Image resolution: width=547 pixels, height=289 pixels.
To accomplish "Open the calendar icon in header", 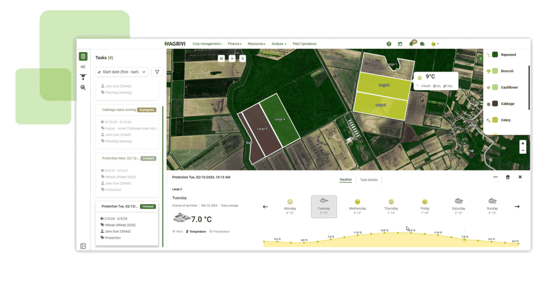I will 400,44.
